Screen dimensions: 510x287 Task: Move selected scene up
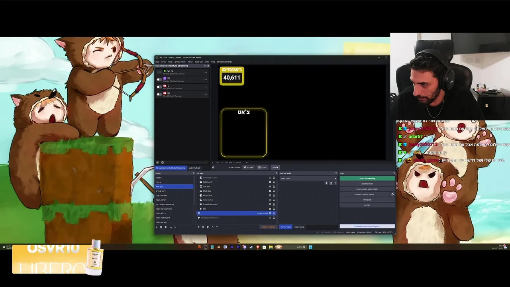[x=171, y=227]
